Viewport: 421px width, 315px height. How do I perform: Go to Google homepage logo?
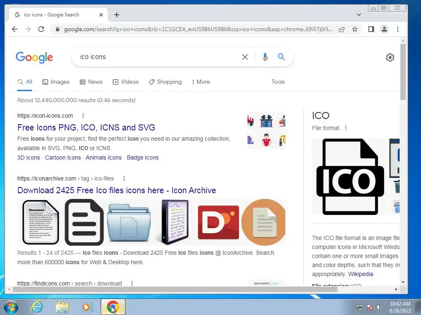pyautogui.click(x=35, y=57)
